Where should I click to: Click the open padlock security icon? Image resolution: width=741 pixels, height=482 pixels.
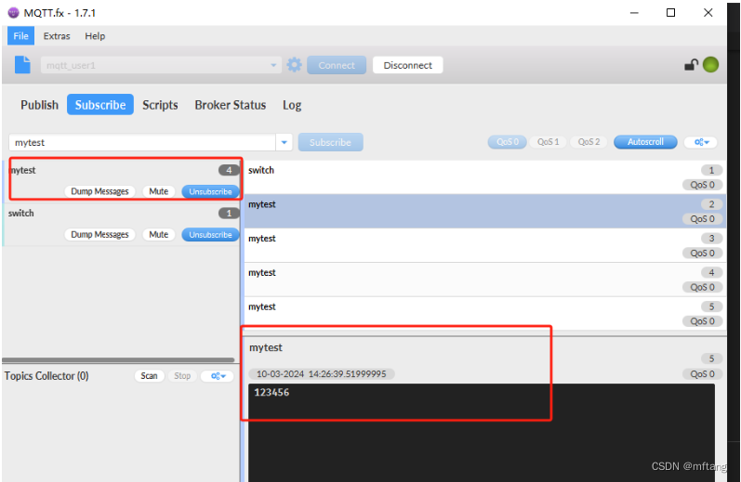click(x=691, y=65)
